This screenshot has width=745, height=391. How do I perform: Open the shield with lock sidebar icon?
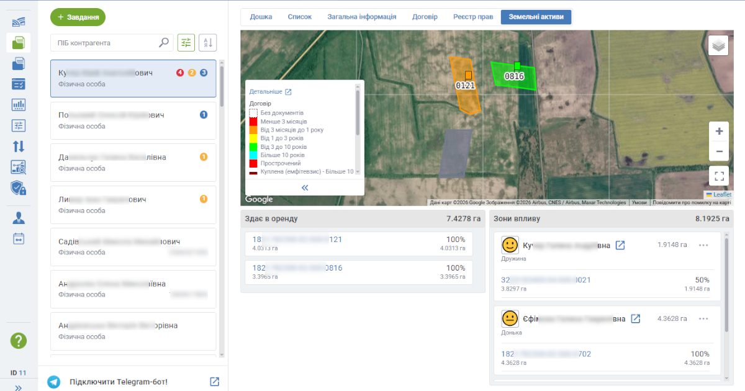click(x=19, y=187)
